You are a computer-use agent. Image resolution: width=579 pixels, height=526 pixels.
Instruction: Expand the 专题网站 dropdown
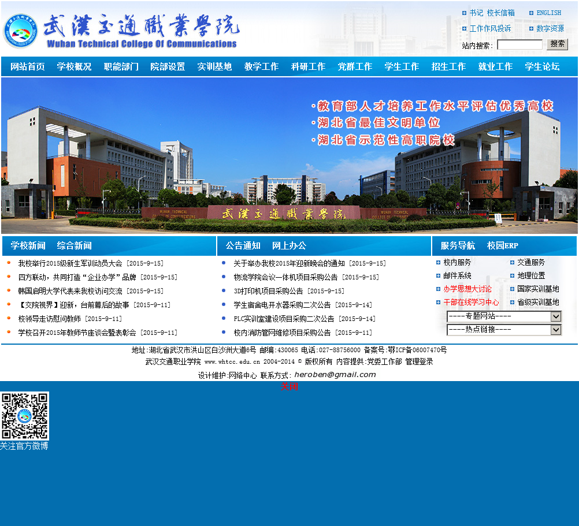(504, 316)
